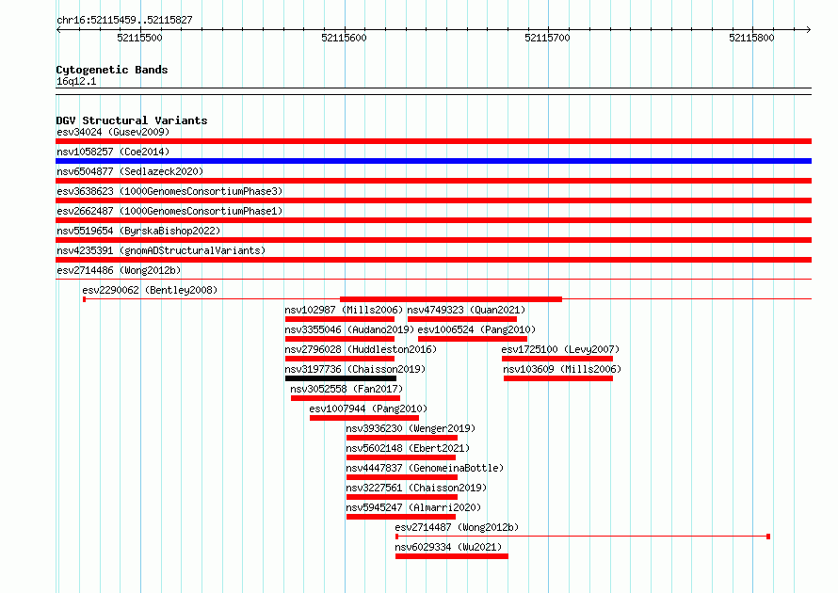Click esv2714486 (Wong2012b) label
The width and height of the screenshot is (838, 593).
point(119,270)
